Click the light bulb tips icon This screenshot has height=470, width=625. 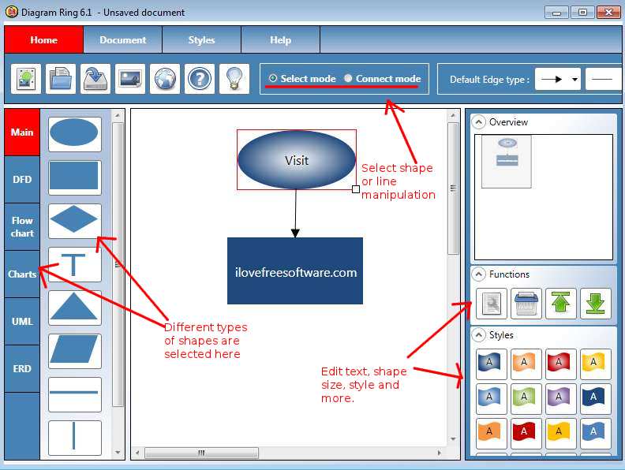(234, 79)
